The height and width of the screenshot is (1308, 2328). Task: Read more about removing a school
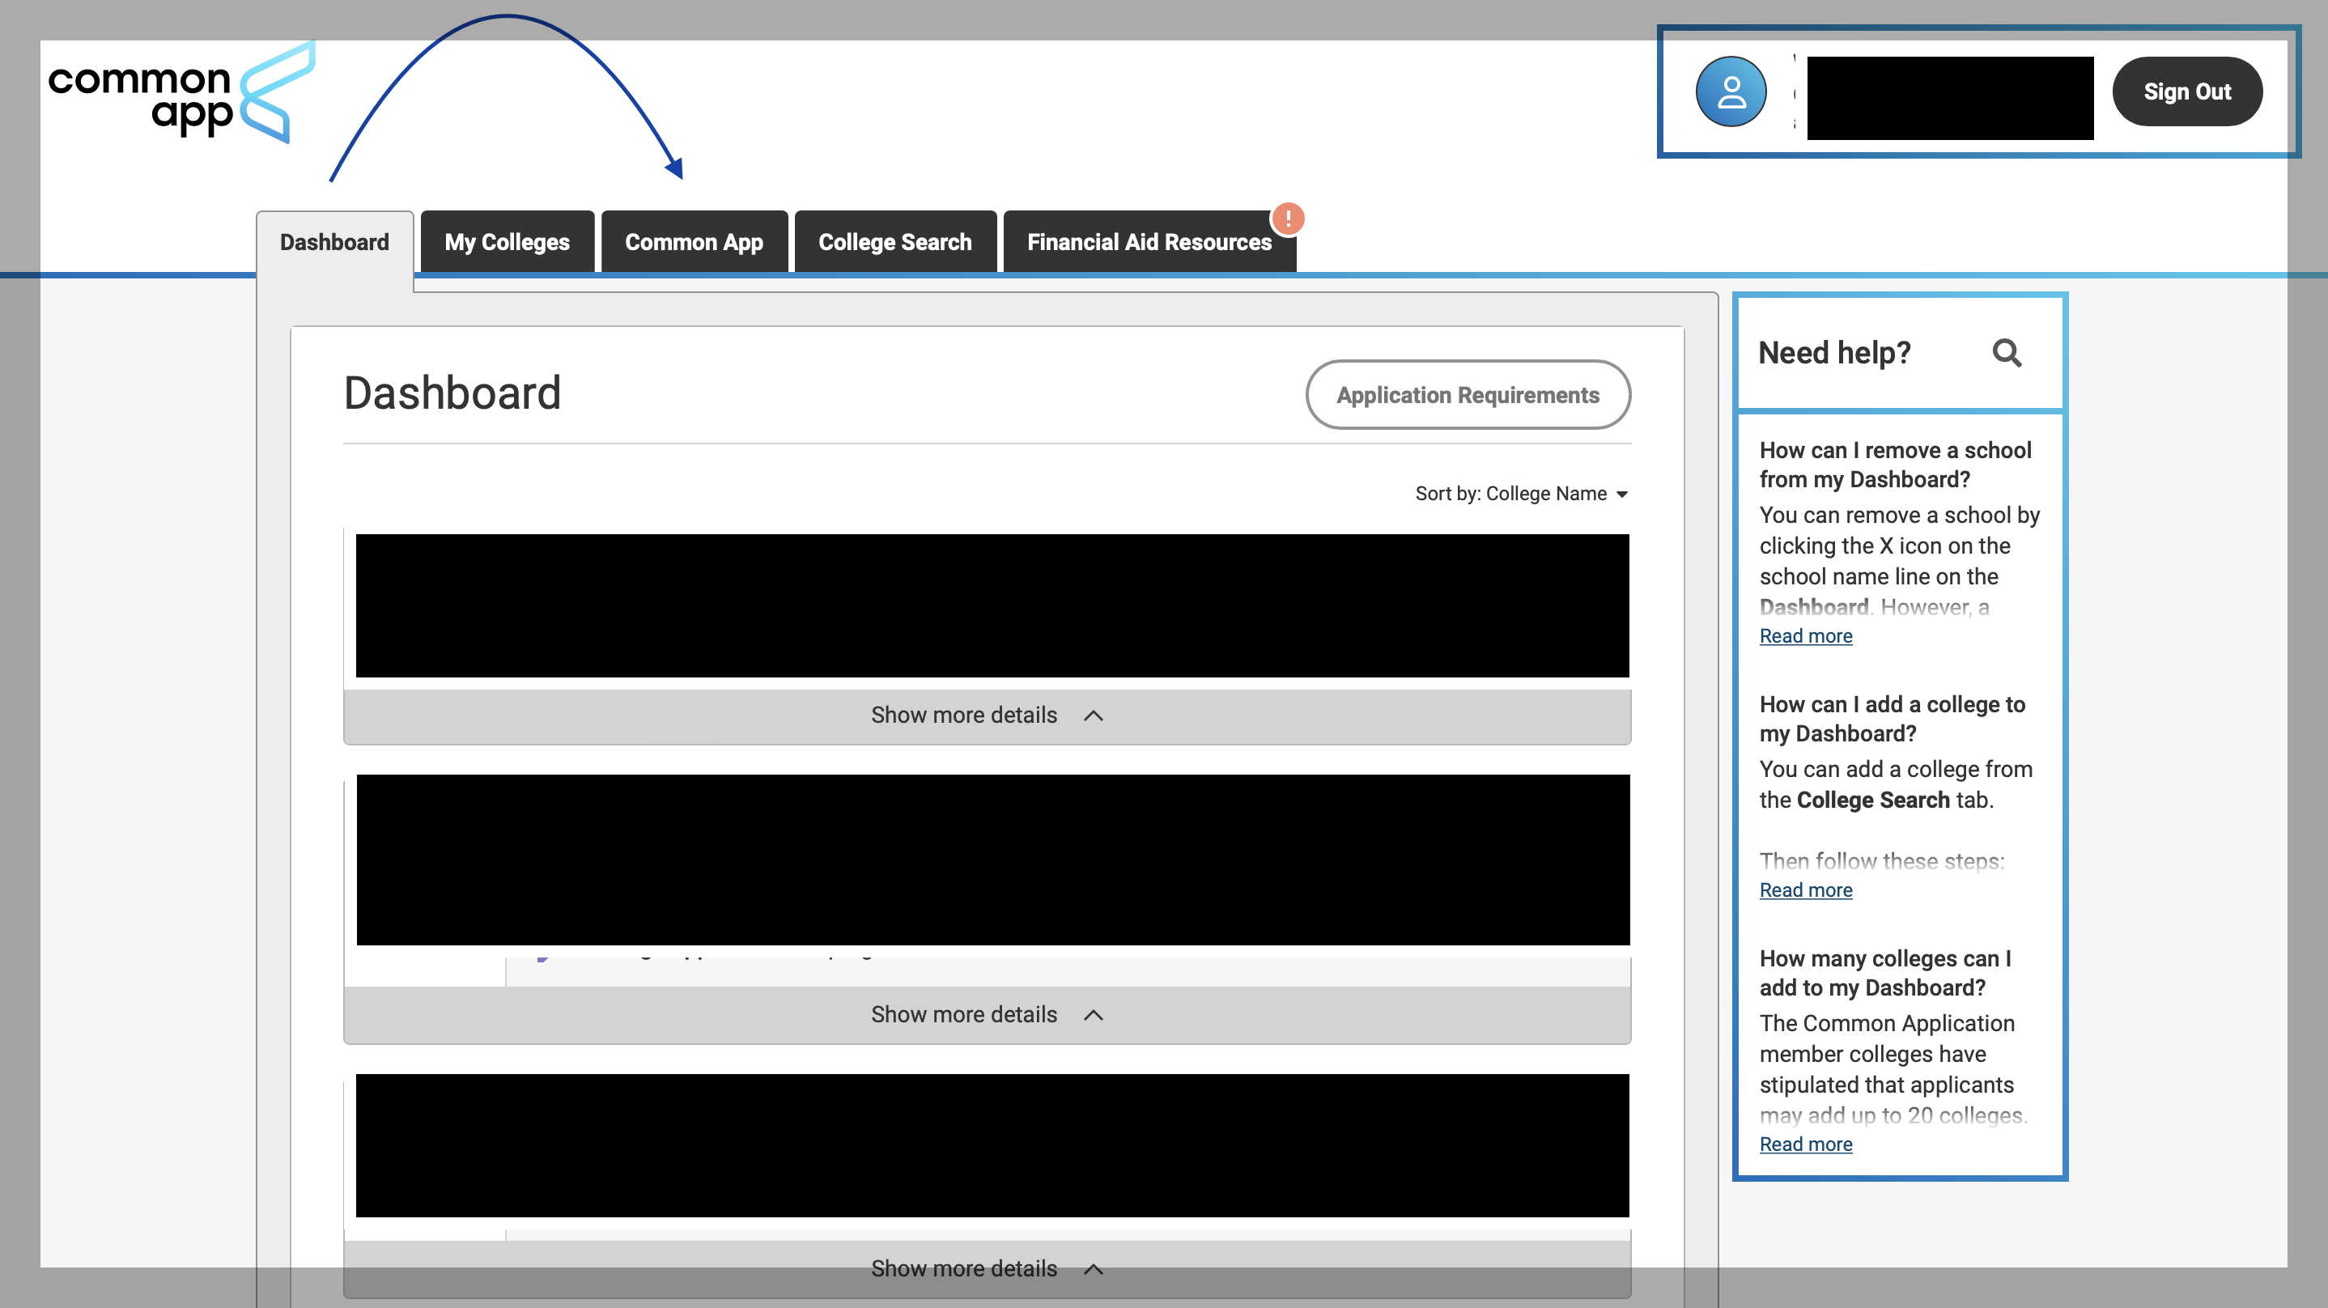(x=1803, y=635)
